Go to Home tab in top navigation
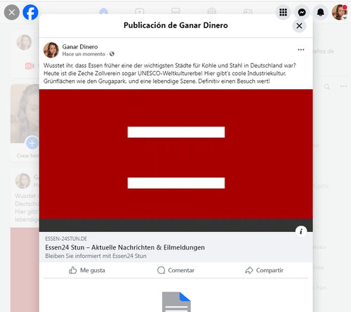 point(104,11)
